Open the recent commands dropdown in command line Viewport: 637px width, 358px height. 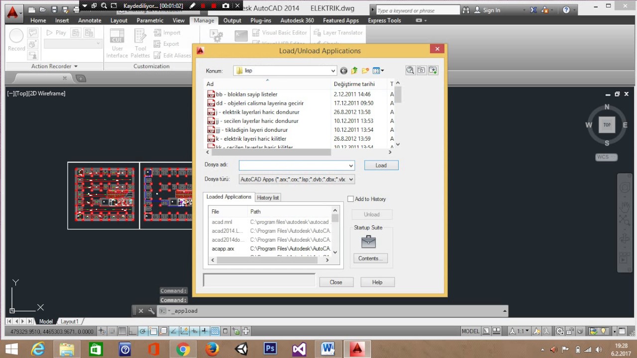click(x=505, y=311)
